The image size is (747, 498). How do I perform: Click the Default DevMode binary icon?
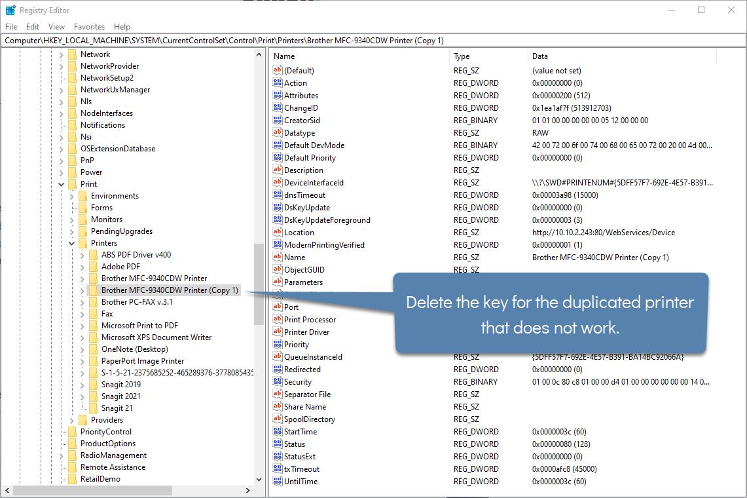click(x=278, y=145)
